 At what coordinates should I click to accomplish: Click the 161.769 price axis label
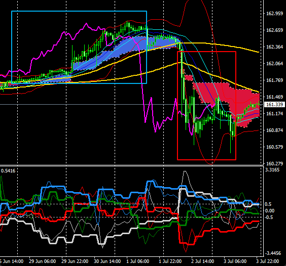tap(274, 80)
